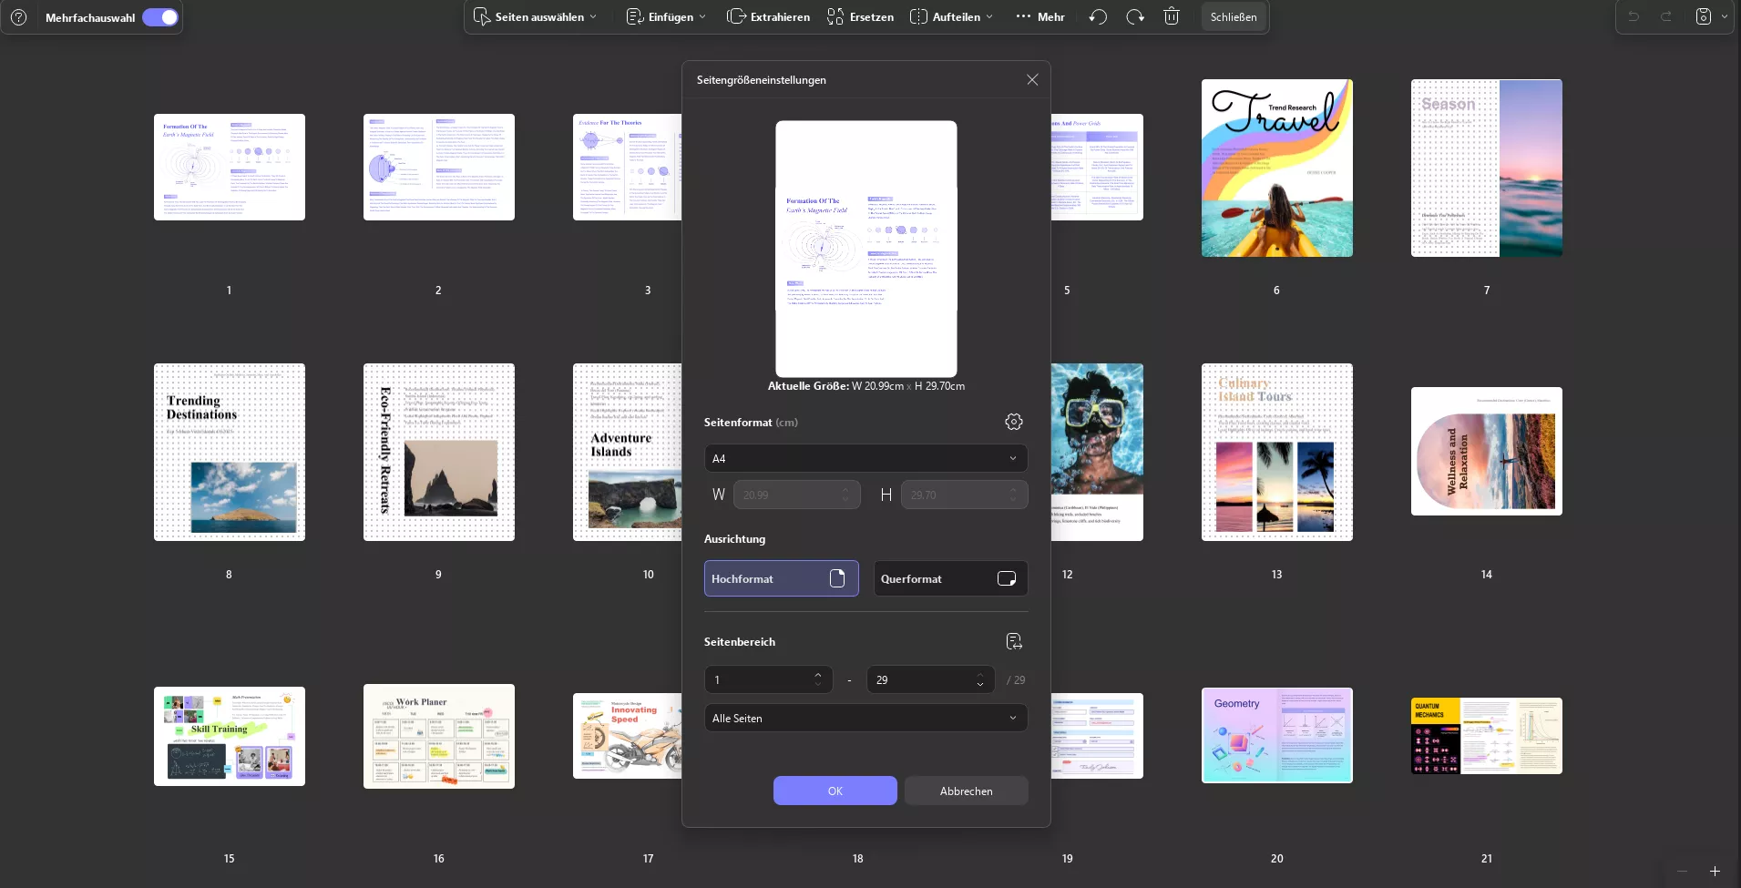Toggle the Mehrfachauswahl switch
This screenshot has width=1741, height=888.
[x=160, y=17]
